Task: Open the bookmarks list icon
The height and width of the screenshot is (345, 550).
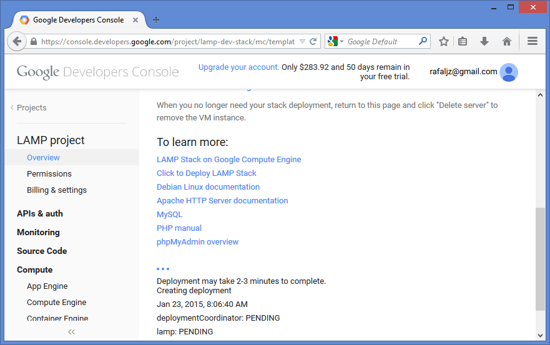Action: point(463,41)
